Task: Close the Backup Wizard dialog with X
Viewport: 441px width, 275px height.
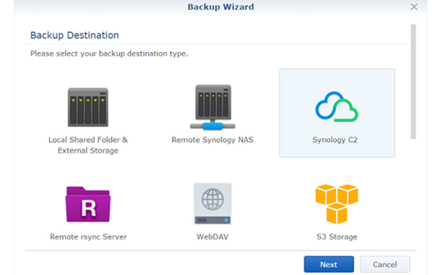Action: pos(414,7)
